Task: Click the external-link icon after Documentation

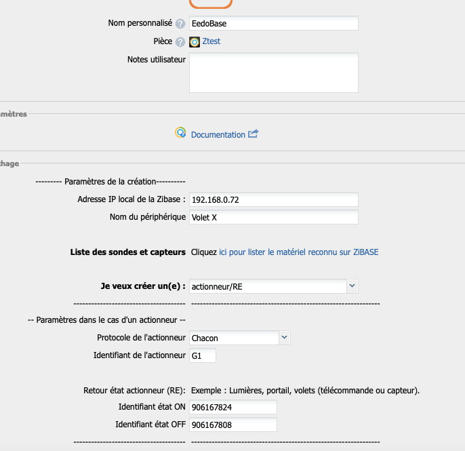Action: coord(254,134)
